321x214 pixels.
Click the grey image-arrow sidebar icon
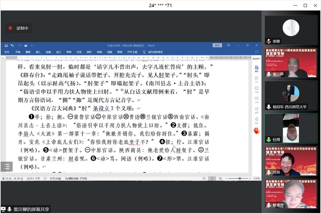coord(256,89)
